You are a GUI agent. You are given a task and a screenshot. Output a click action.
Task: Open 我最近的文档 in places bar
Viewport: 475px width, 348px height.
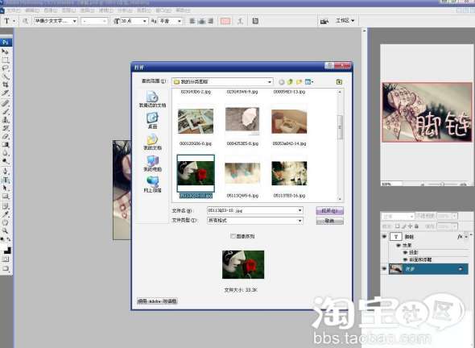coord(152,99)
